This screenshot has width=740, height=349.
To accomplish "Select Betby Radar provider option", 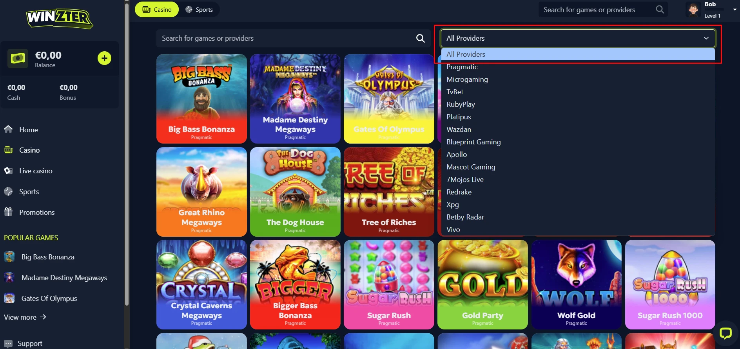I will click(578, 217).
